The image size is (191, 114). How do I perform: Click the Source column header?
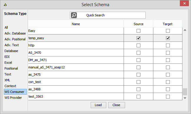tap(138, 24)
